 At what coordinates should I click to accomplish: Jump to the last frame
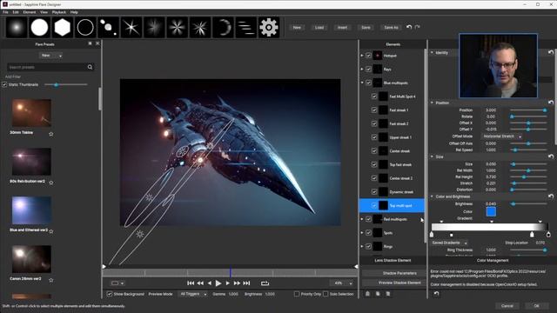[246, 283]
